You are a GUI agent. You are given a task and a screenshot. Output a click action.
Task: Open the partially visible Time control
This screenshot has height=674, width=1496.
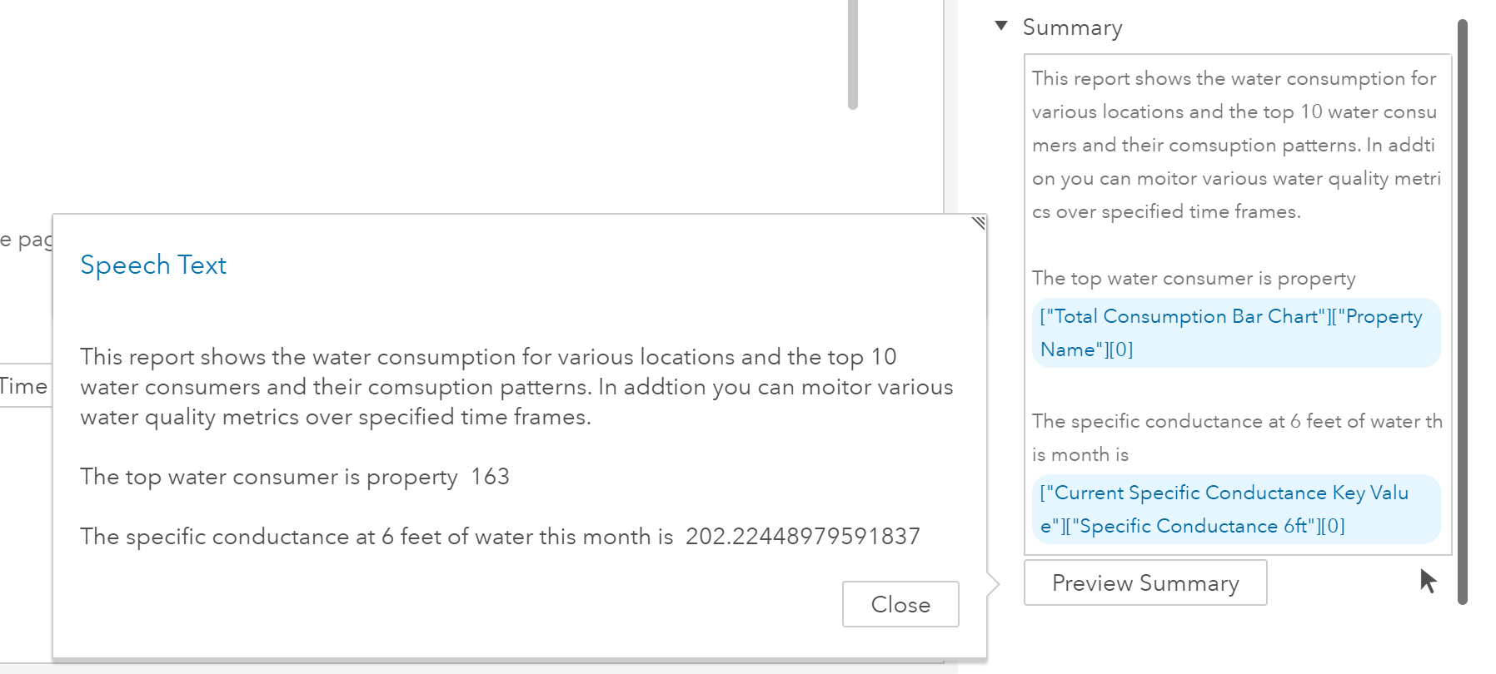tap(25, 385)
